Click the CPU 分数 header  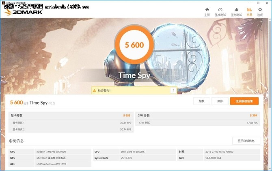click(143, 115)
